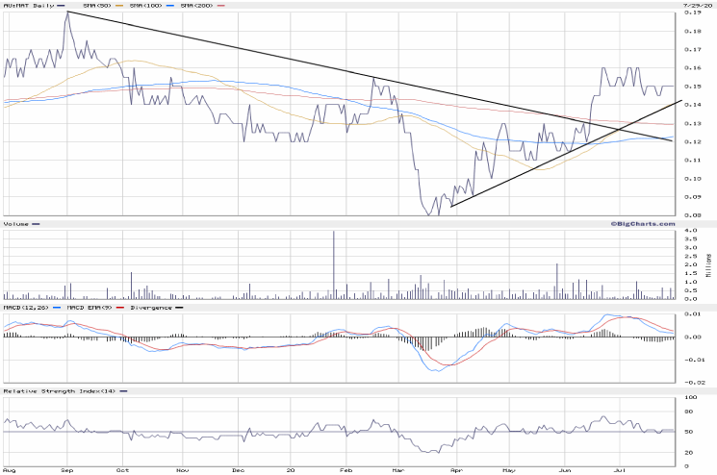717x475 pixels.
Task: Select the SMA(100) legend label
Action: click(146, 6)
